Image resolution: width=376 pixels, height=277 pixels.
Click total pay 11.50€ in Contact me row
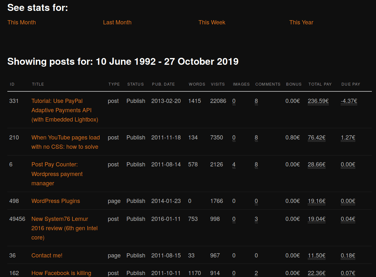point(316,256)
